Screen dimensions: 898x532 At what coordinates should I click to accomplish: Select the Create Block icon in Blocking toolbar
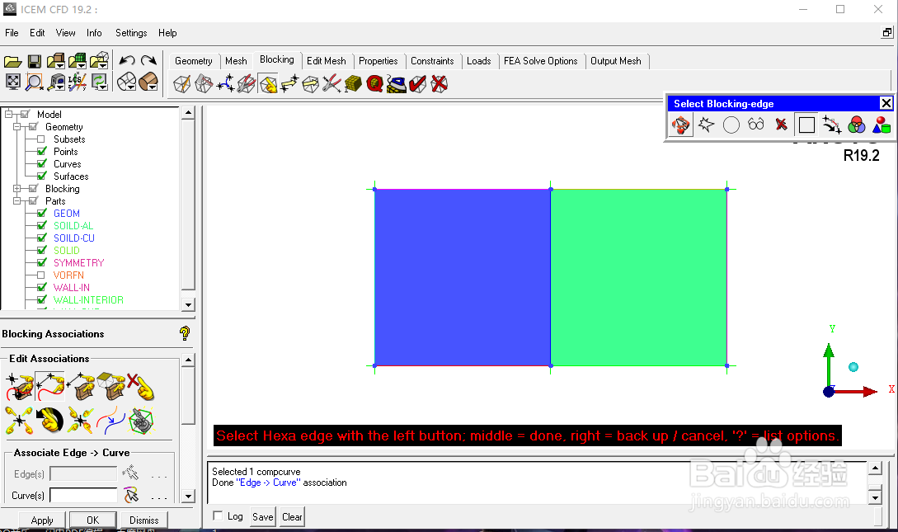tap(182, 83)
